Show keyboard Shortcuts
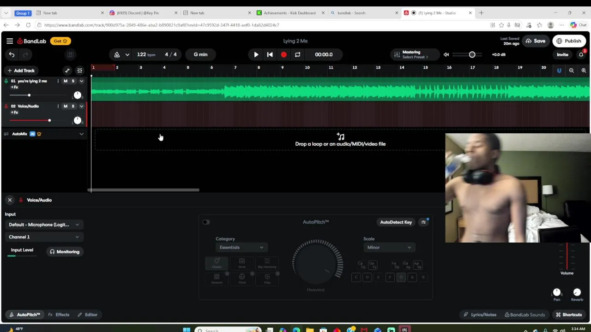This screenshot has width=591, height=332. point(569,315)
